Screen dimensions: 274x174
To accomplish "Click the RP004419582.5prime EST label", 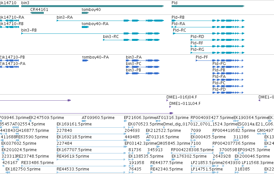I will (x=234, y=131).
